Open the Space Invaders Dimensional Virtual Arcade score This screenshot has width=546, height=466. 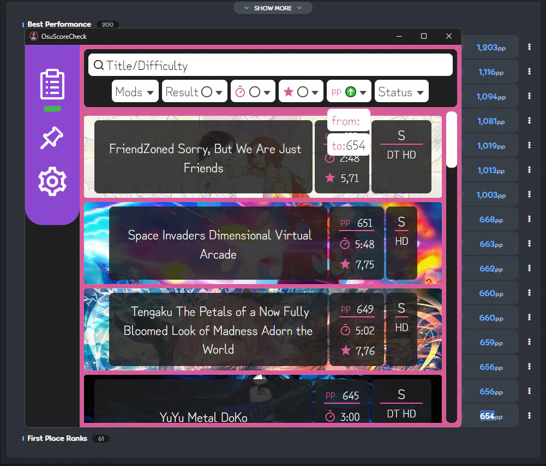[218, 244]
